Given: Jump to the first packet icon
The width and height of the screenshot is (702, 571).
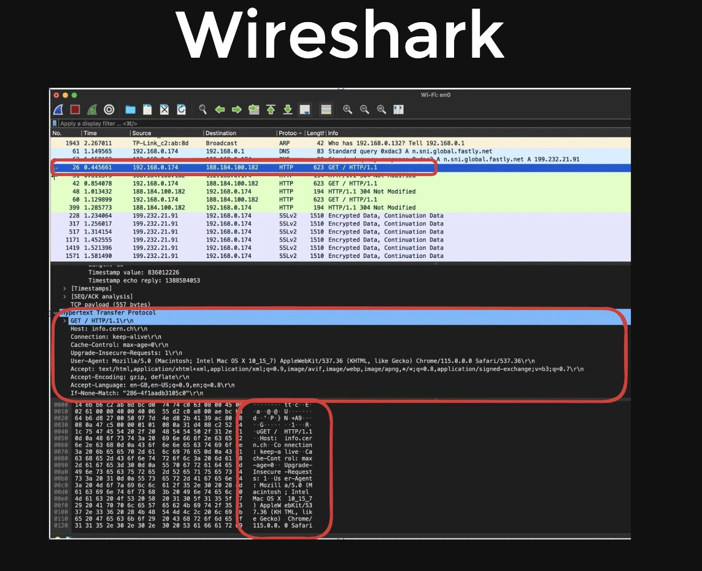Looking at the screenshot, I should [271, 110].
